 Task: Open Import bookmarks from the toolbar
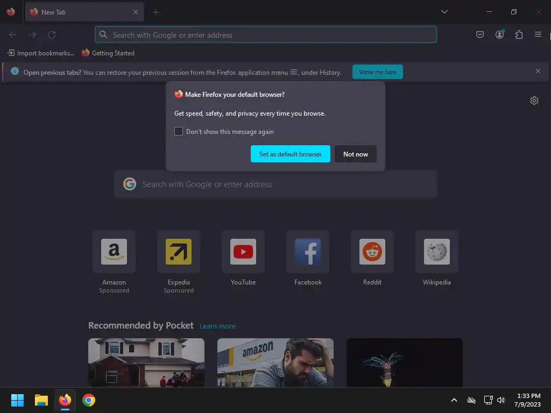41,53
